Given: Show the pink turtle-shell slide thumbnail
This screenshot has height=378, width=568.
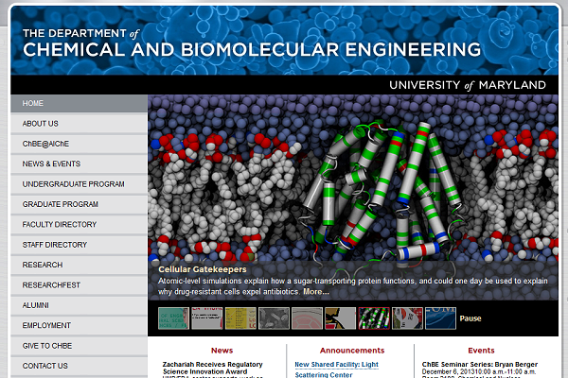Looking at the screenshot, I should (307, 318).
